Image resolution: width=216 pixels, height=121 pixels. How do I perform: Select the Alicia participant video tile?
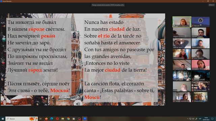[x=182, y=86]
